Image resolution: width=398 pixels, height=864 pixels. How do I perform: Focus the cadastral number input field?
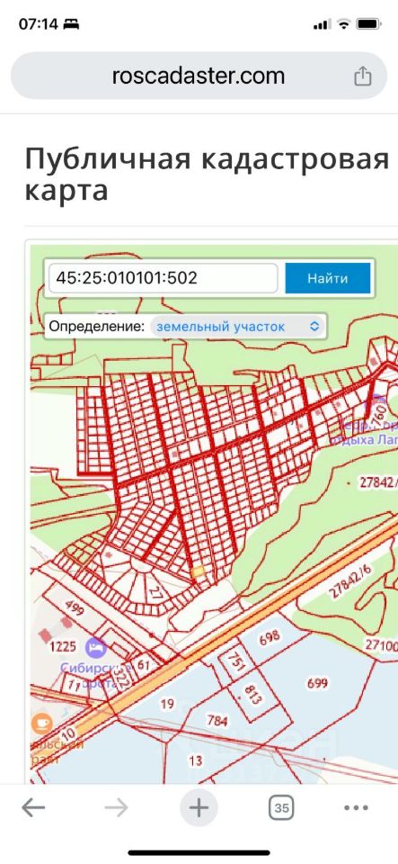pyautogui.click(x=163, y=278)
